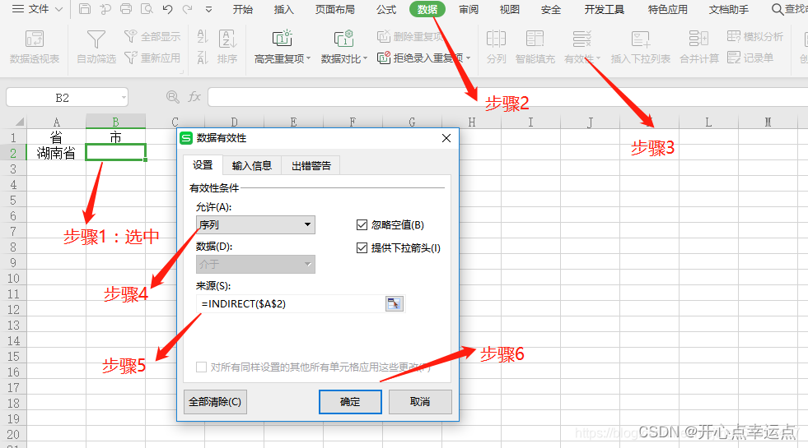Image resolution: width=808 pixels, height=448 pixels.
Task: Click the ascending sort A-Z icon
Action: (x=203, y=36)
